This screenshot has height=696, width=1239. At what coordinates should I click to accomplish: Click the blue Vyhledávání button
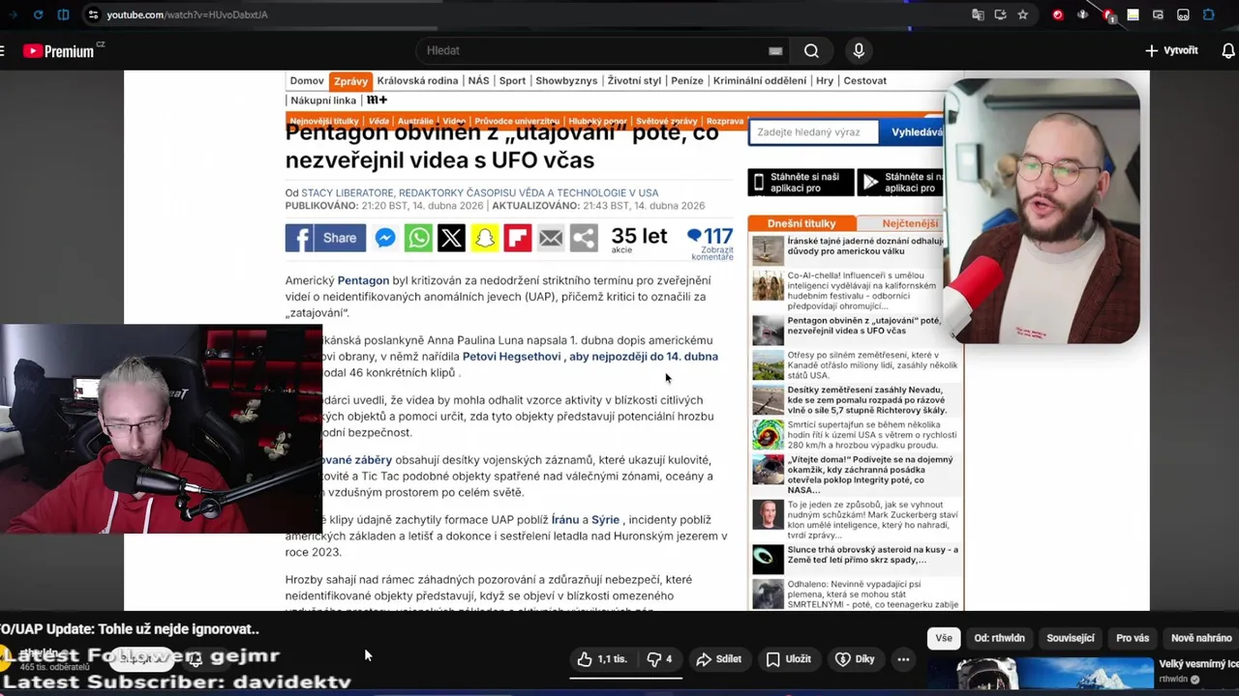912,132
